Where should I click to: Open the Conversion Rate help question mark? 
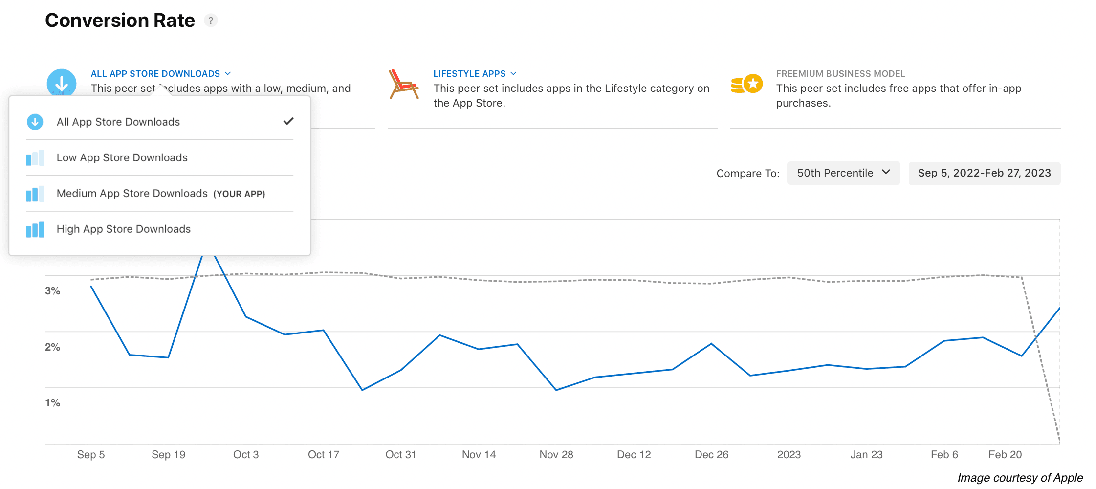pyautogui.click(x=211, y=20)
